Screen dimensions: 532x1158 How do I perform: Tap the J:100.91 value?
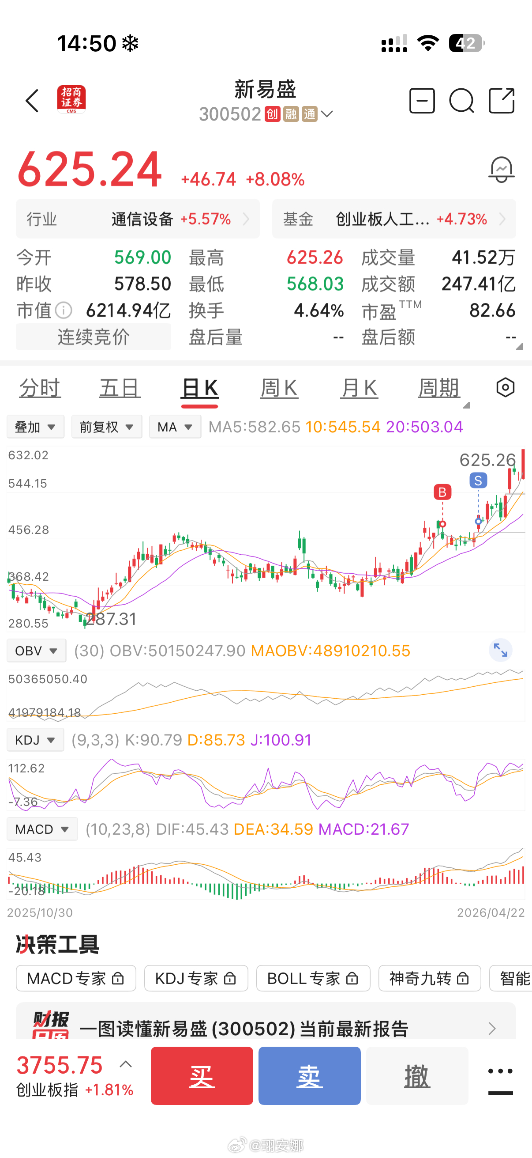281,740
